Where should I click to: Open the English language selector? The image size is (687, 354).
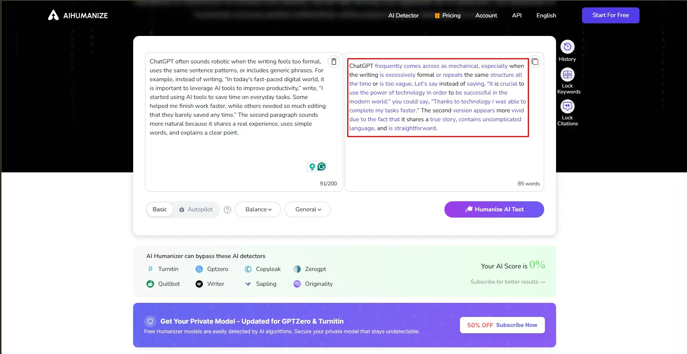(x=546, y=16)
